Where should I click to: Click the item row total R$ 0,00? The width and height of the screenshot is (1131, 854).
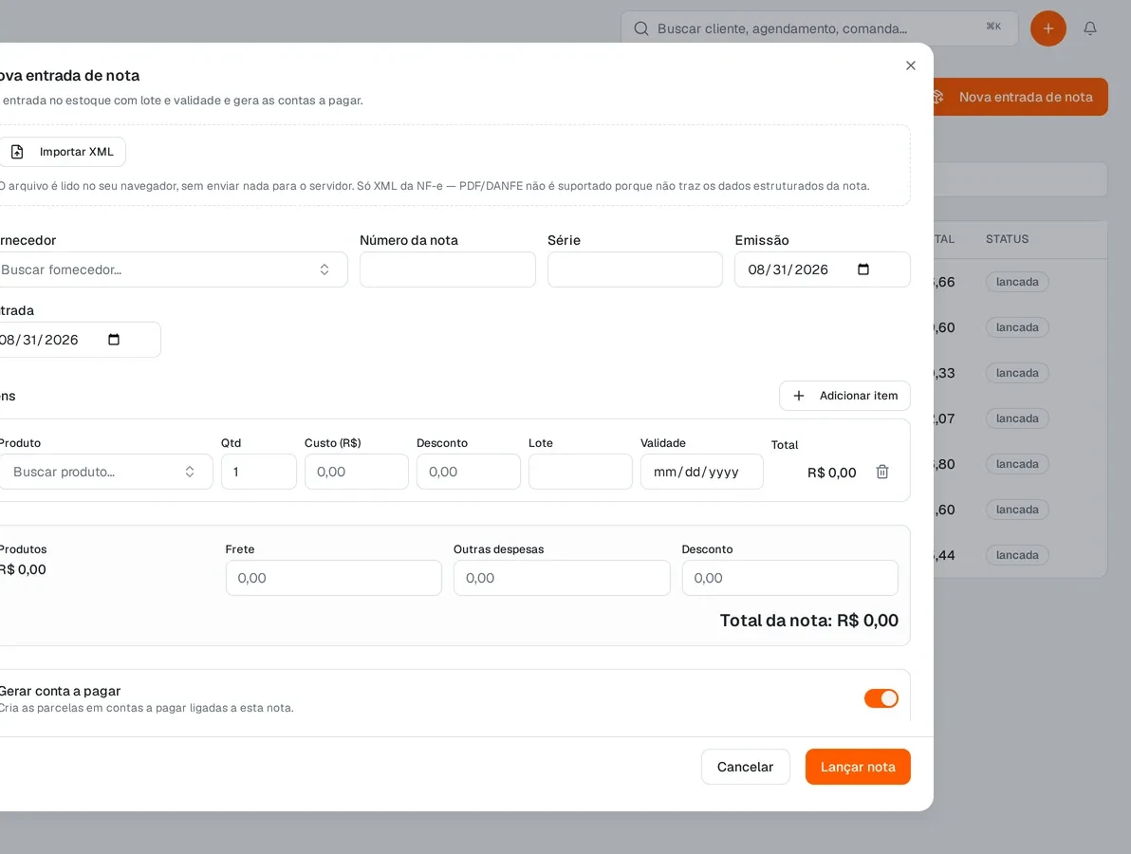(832, 473)
